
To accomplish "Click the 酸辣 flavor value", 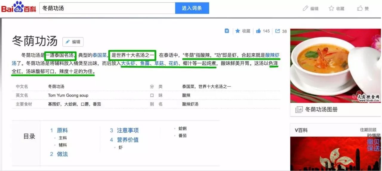I will [186, 95].
